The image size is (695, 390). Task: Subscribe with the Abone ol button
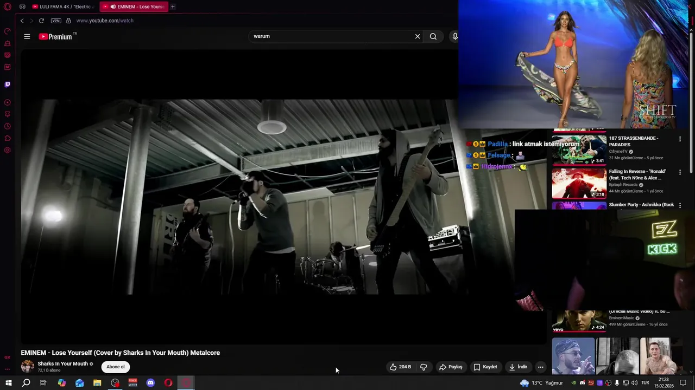pos(116,367)
